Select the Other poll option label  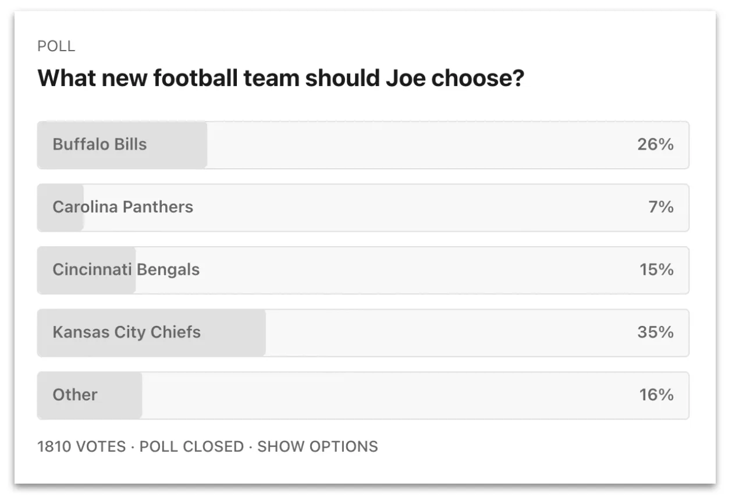pyautogui.click(x=75, y=395)
